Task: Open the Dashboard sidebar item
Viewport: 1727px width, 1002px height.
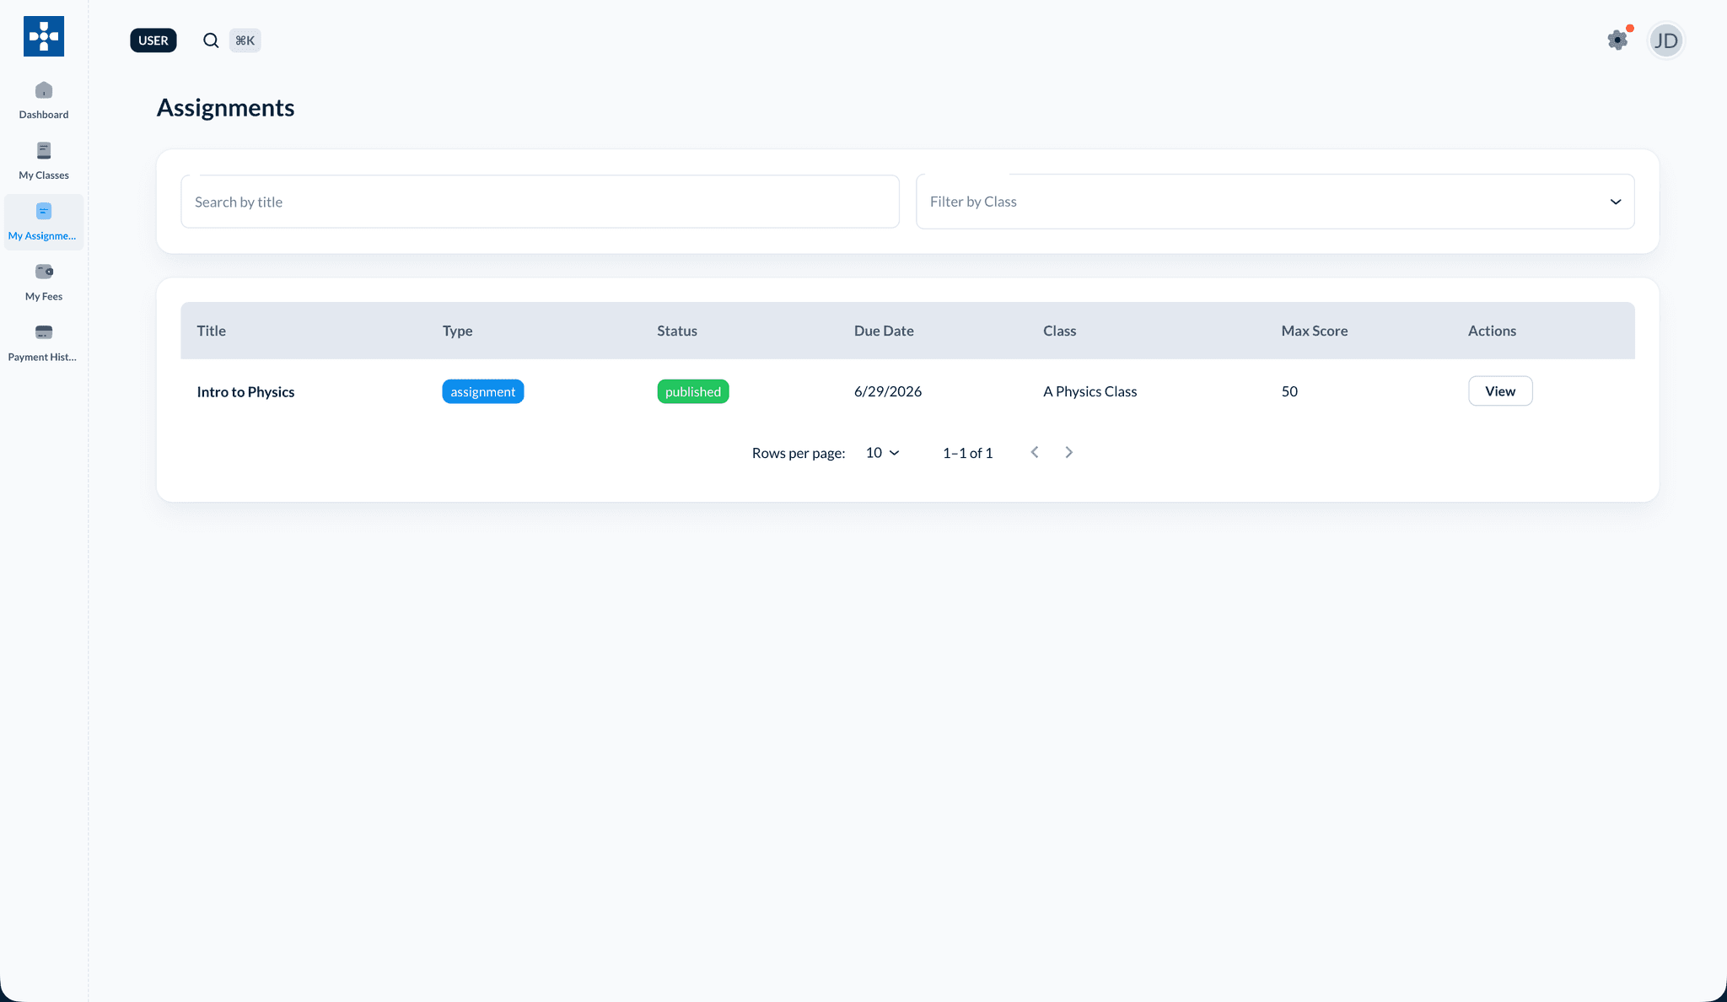Action: (x=44, y=100)
